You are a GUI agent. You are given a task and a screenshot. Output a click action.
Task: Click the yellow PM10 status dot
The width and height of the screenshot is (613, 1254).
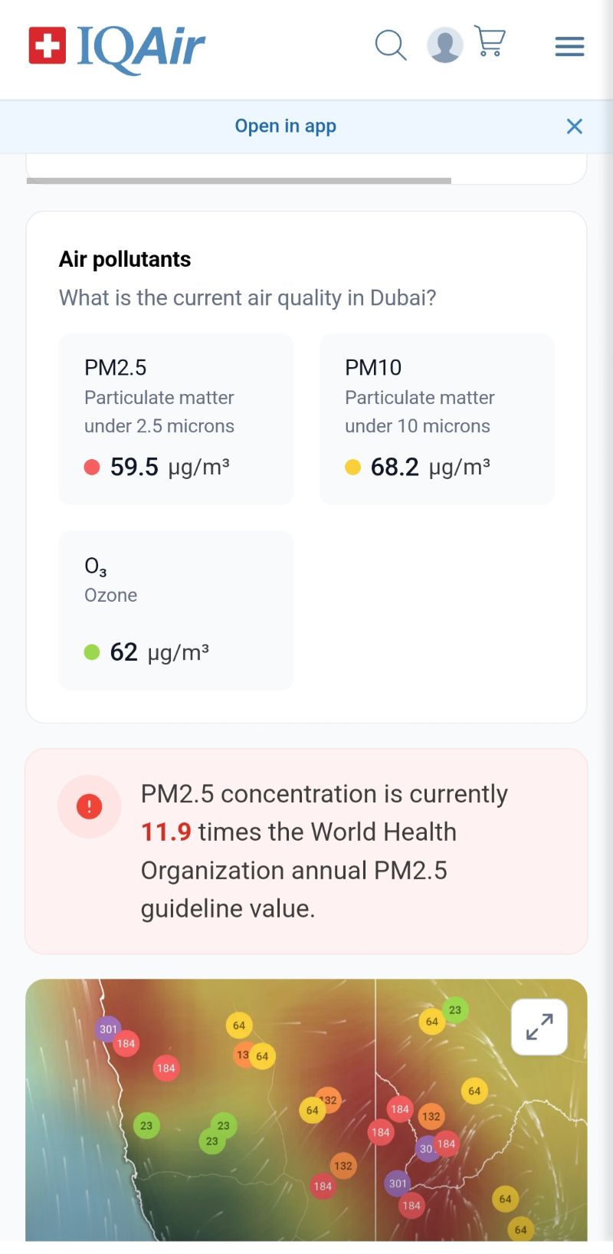tap(352, 467)
